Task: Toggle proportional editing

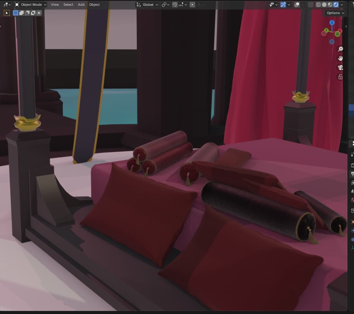Action: (192, 4)
